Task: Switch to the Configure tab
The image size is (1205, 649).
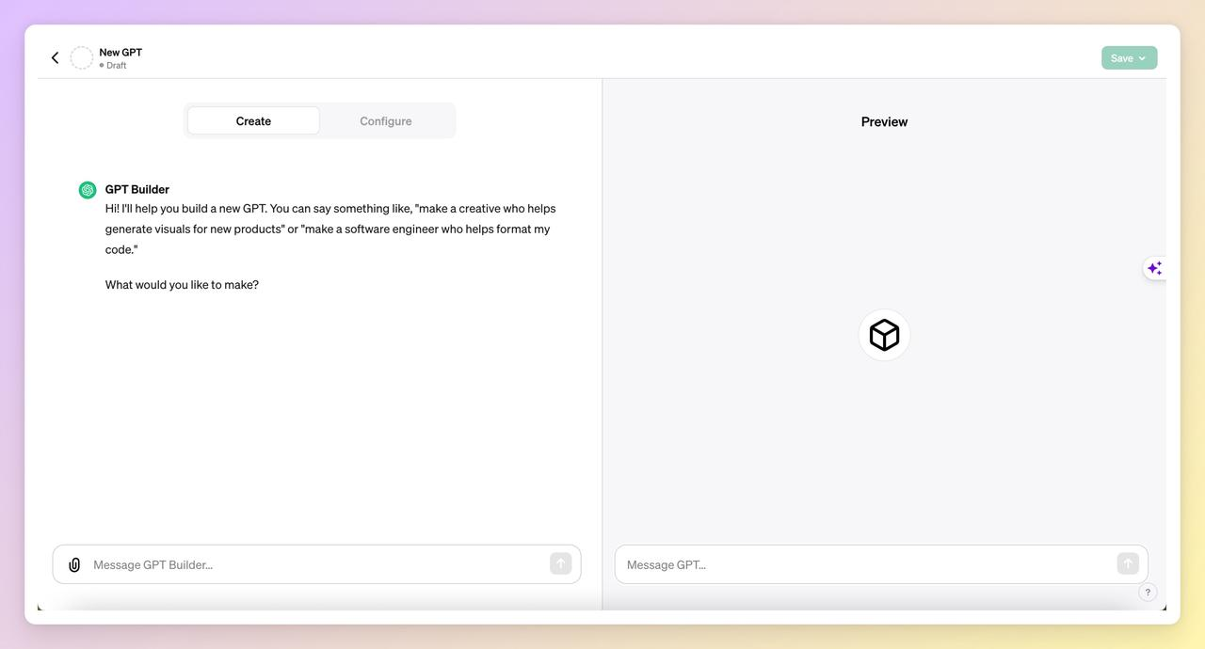Action: coord(386,120)
